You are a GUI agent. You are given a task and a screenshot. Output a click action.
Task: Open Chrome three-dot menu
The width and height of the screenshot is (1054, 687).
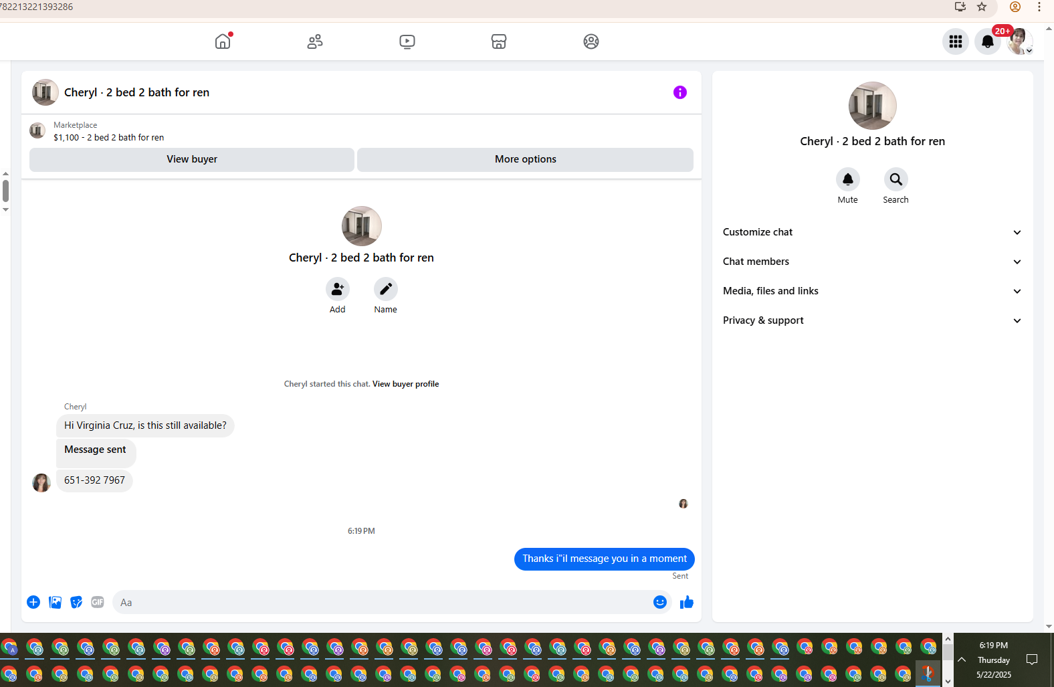(1039, 7)
